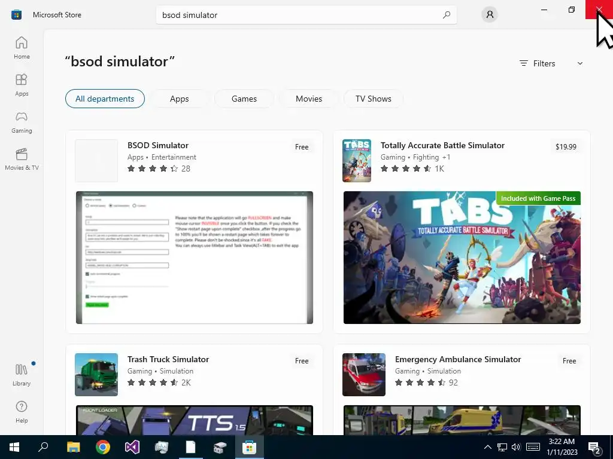
Task: Launch Google Chrome from taskbar
Action: tap(103, 447)
